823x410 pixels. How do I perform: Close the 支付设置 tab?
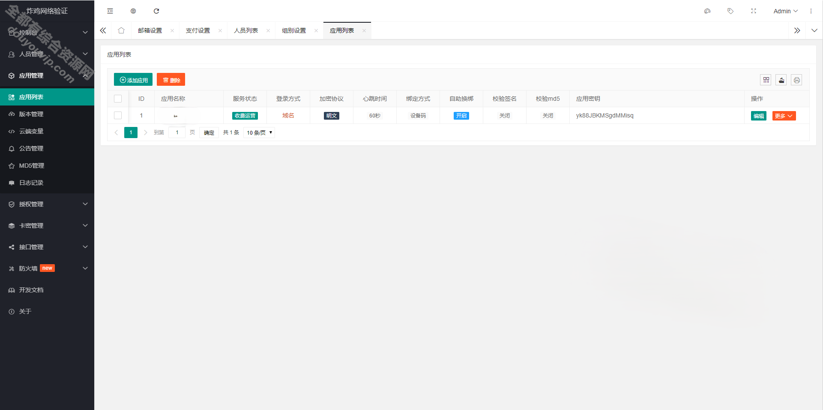220,30
